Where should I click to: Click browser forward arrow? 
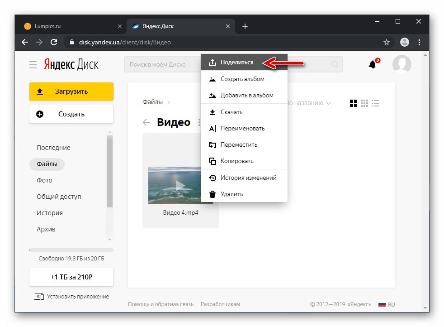39,42
